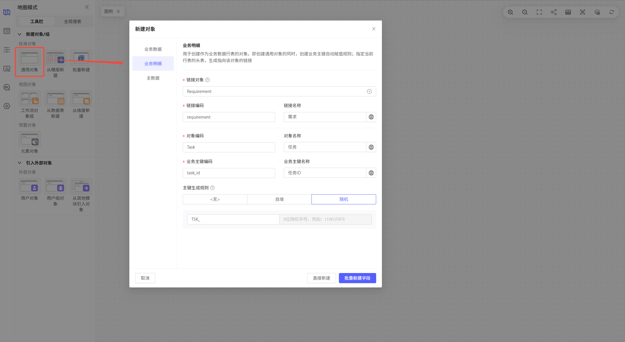Select the 从其他模块引入对象 icon
Screen dimensions: 625x342
[81, 186]
